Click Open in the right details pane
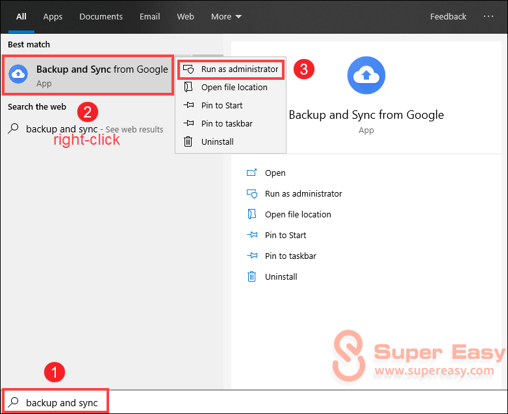 (275, 173)
